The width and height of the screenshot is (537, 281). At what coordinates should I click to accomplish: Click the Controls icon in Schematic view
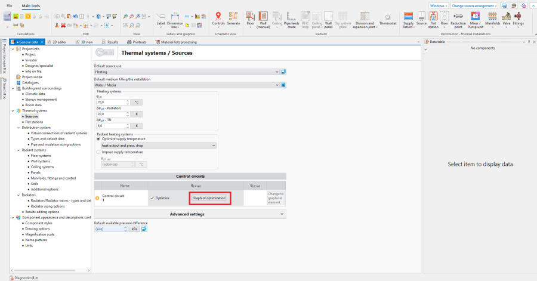(218, 18)
